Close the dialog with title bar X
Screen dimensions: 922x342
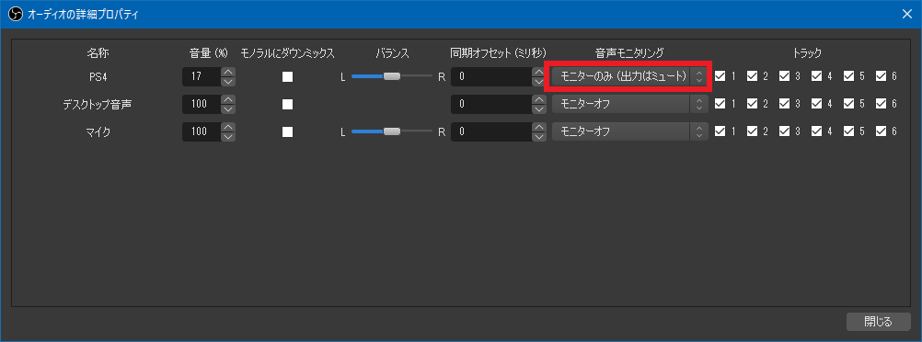pos(907,14)
